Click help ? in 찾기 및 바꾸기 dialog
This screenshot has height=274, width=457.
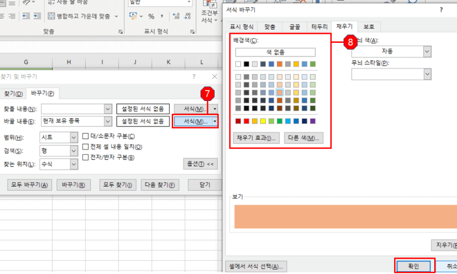(194, 76)
